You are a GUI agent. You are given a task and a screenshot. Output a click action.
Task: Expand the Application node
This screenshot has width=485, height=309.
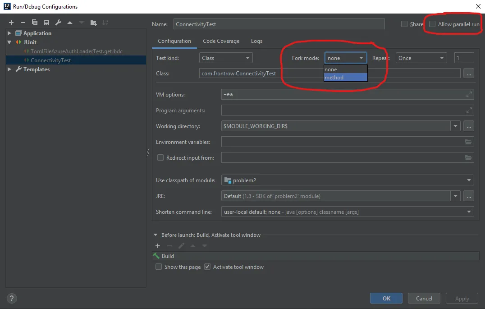(9, 33)
